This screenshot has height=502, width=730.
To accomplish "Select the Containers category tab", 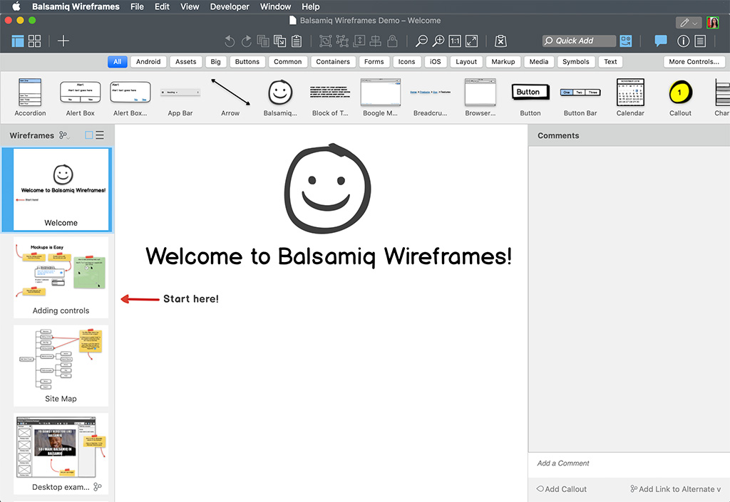I will pos(333,62).
